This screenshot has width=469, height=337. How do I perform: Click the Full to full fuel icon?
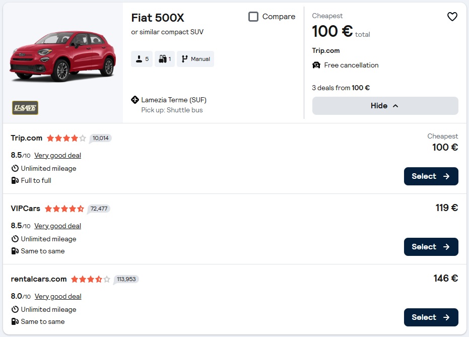coord(15,180)
